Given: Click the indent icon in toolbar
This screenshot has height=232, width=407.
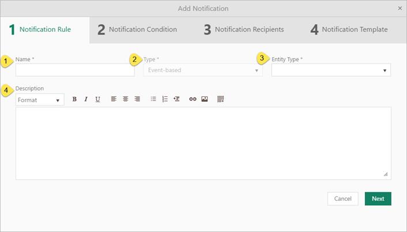Looking at the screenshot, I should (176, 99).
